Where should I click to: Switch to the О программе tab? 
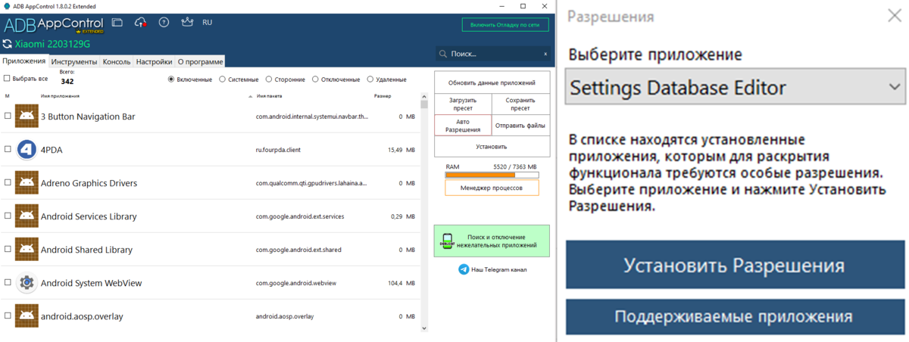click(200, 62)
